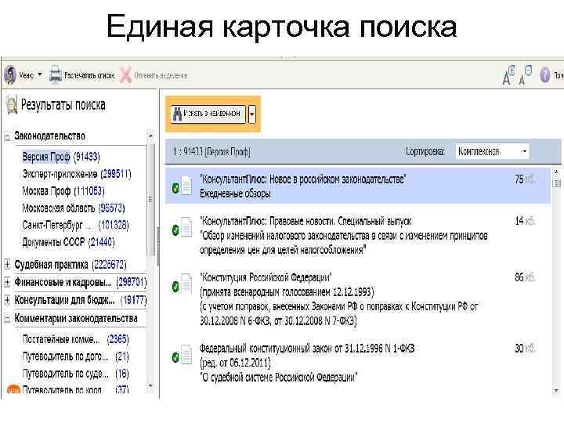Click the 75 кб size value
564x423 pixels.
coord(525,179)
